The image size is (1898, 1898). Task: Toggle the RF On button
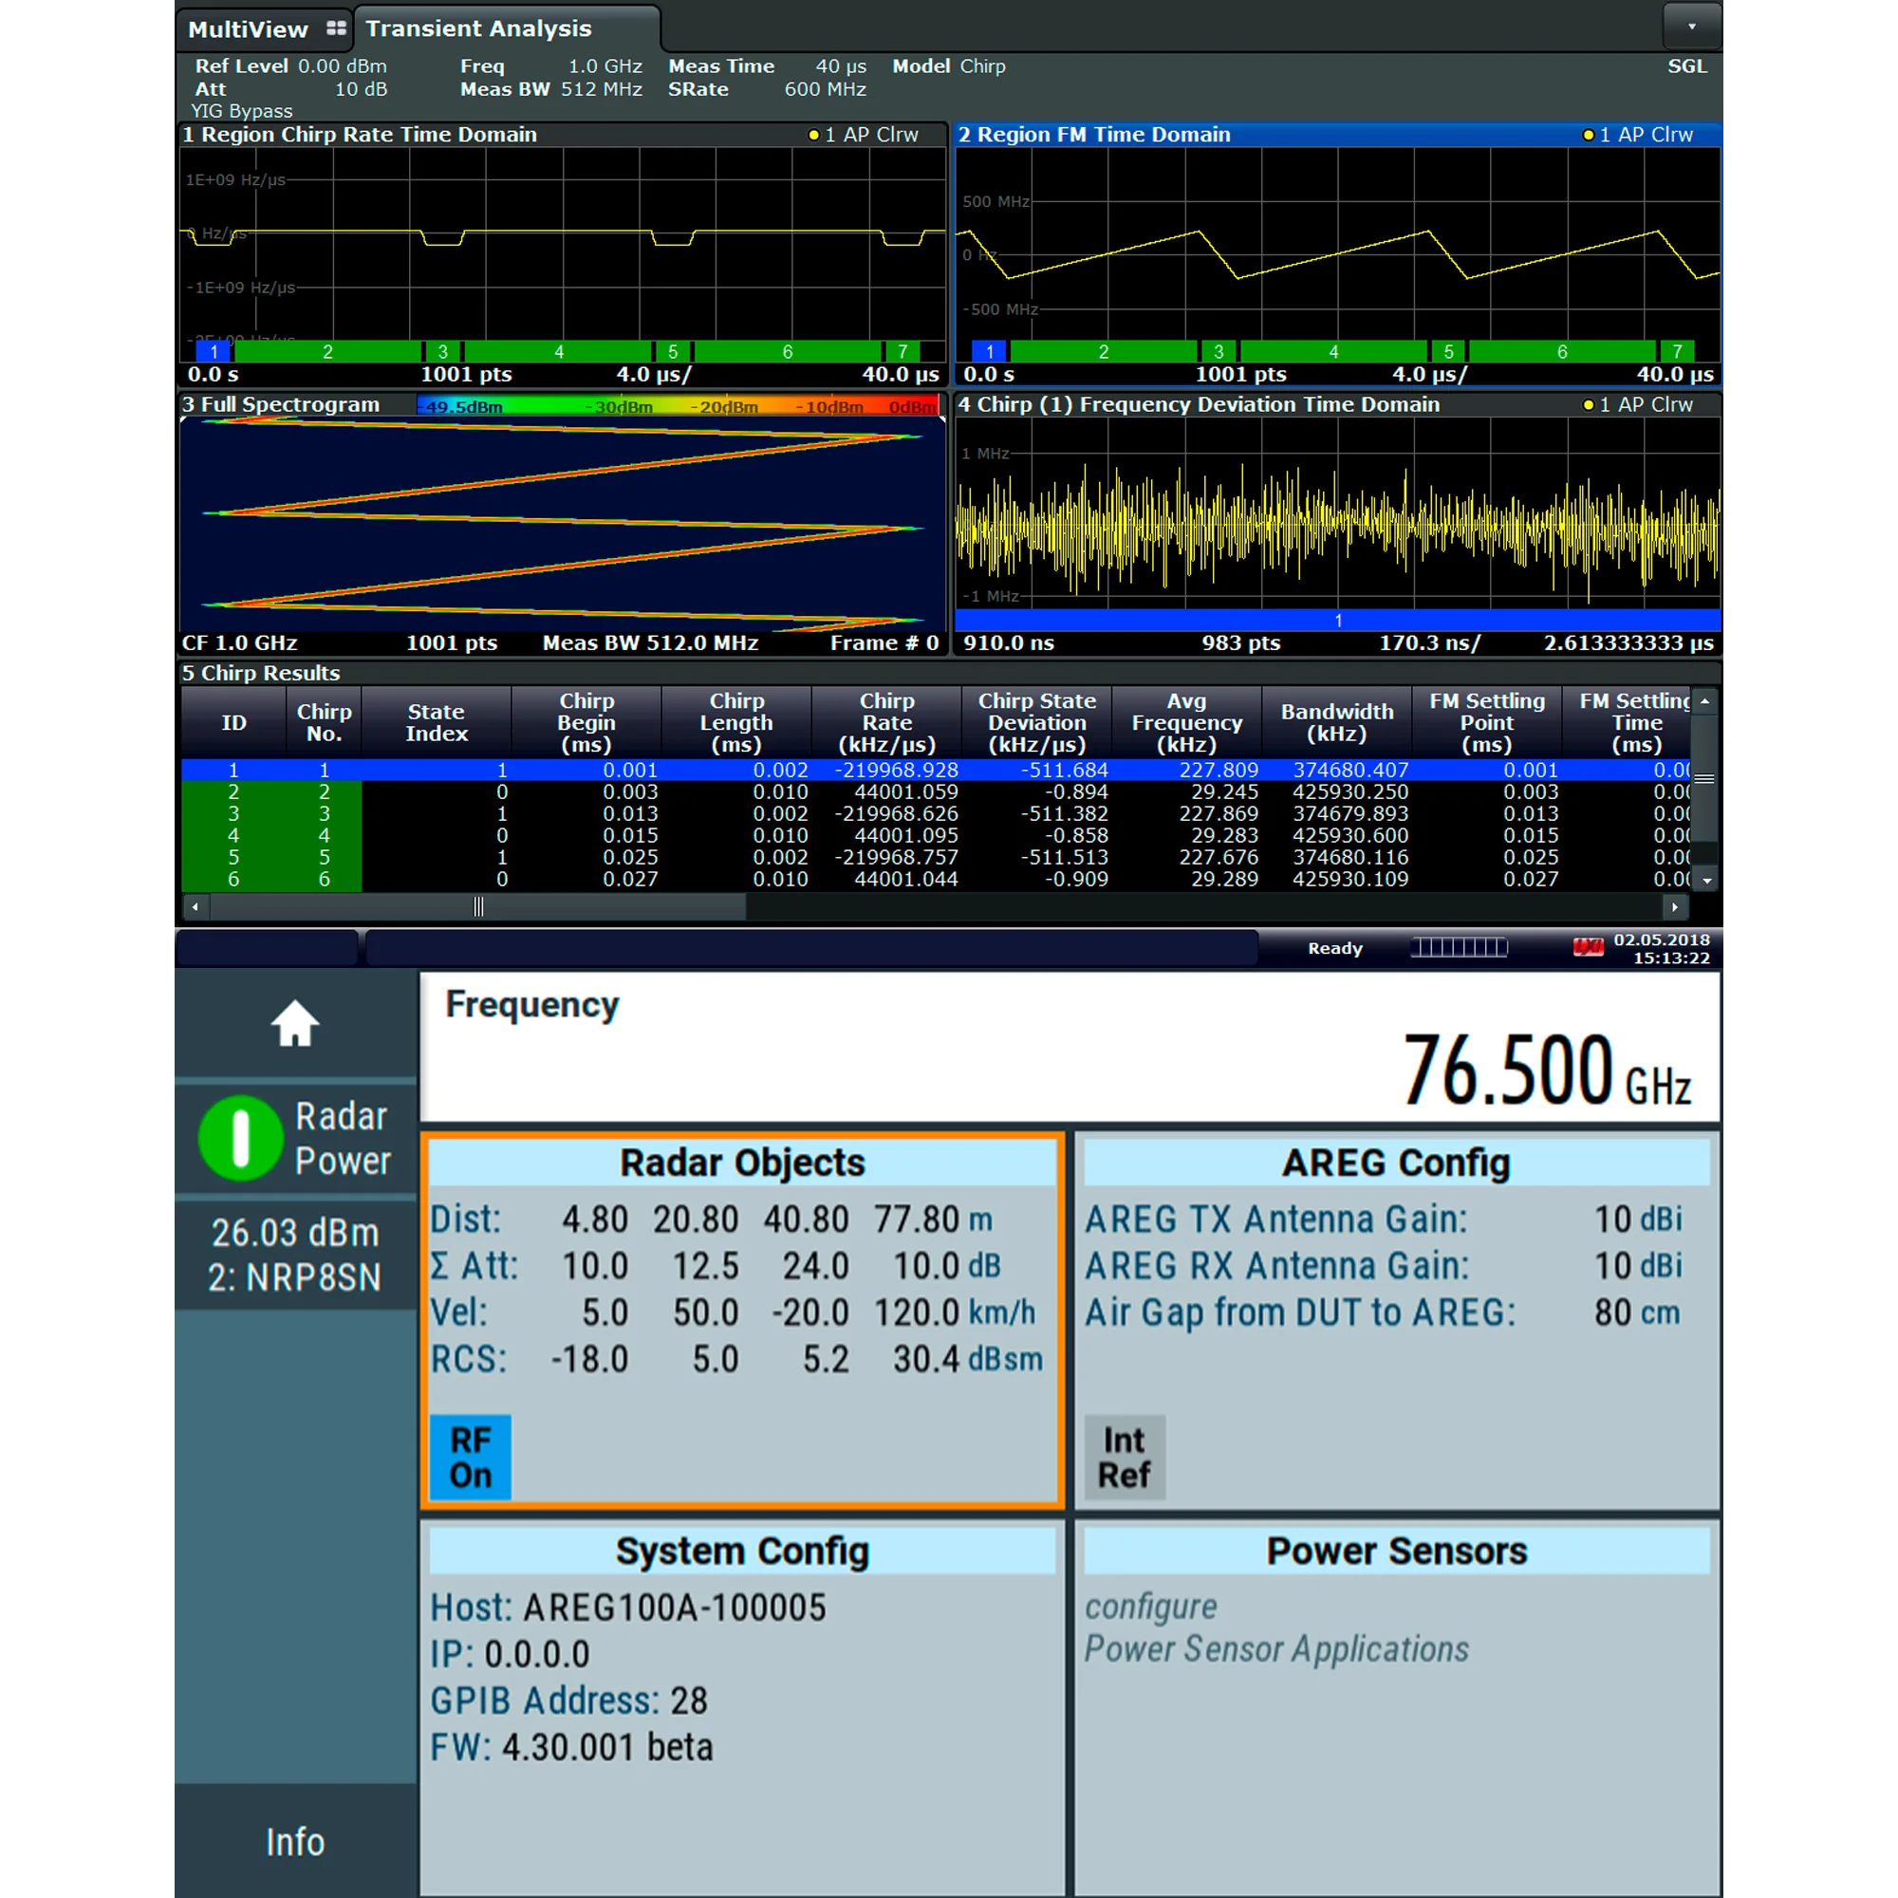click(471, 1458)
